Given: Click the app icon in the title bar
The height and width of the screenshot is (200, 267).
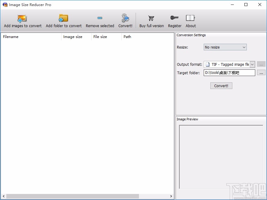Looking at the screenshot, I should click(x=5, y=5).
